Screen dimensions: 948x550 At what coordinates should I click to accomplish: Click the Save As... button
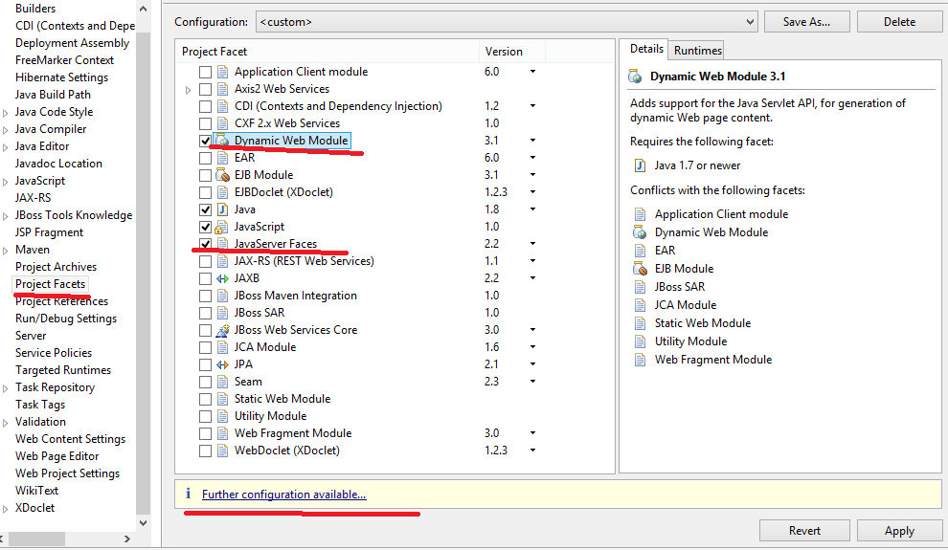click(806, 22)
